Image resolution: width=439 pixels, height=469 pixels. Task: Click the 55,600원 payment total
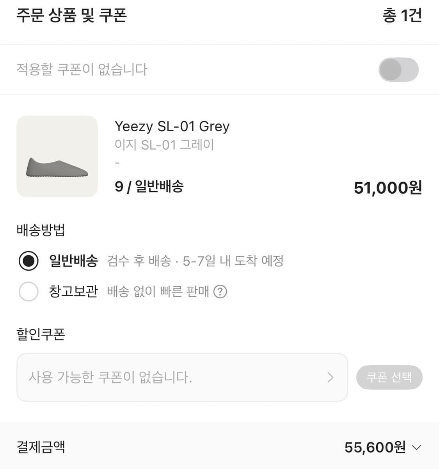(375, 447)
